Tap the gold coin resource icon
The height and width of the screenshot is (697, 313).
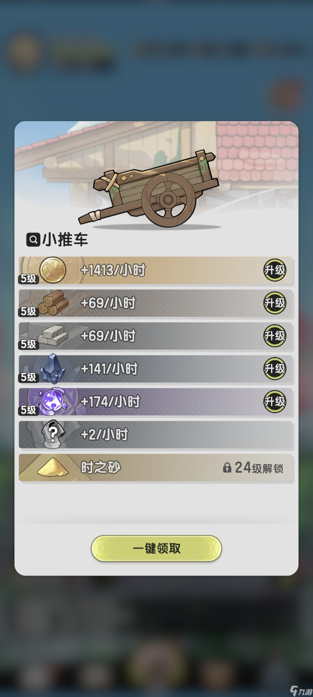point(53,270)
